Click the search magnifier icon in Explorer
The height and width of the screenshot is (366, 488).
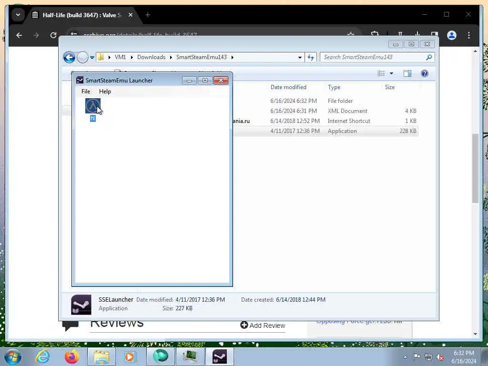[x=429, y=57]
